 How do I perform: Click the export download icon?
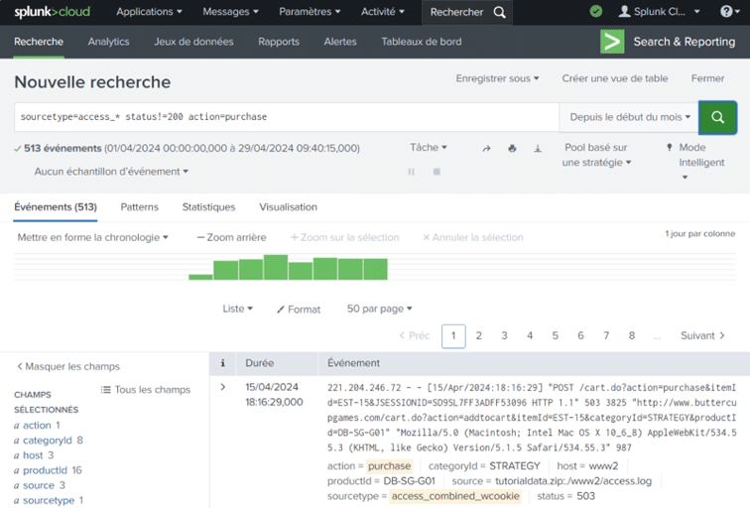click(538, 148)
